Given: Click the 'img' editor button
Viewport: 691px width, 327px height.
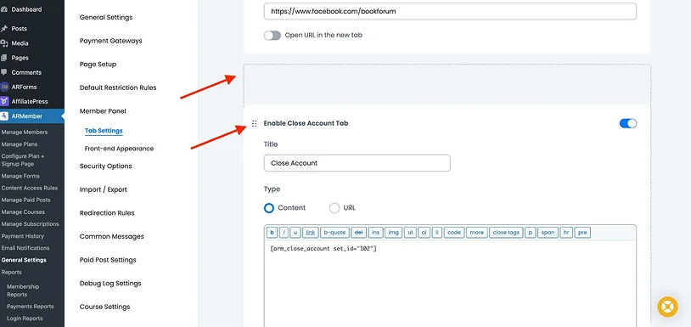Looking at the screenshot, I should coord(394,232).
